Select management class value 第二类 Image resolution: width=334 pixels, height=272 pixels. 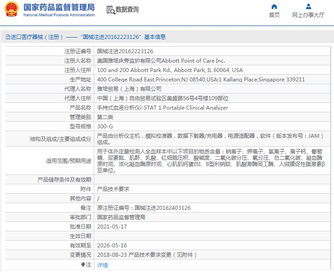click(105, 117)
